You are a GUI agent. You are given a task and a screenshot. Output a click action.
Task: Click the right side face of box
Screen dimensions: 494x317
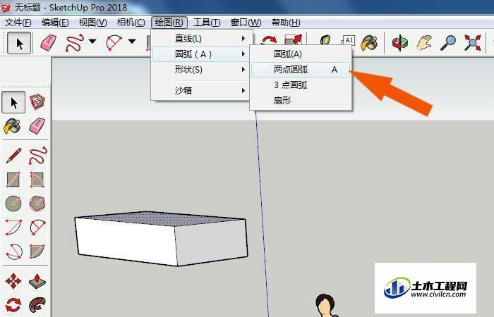click(x=211, y=242)
